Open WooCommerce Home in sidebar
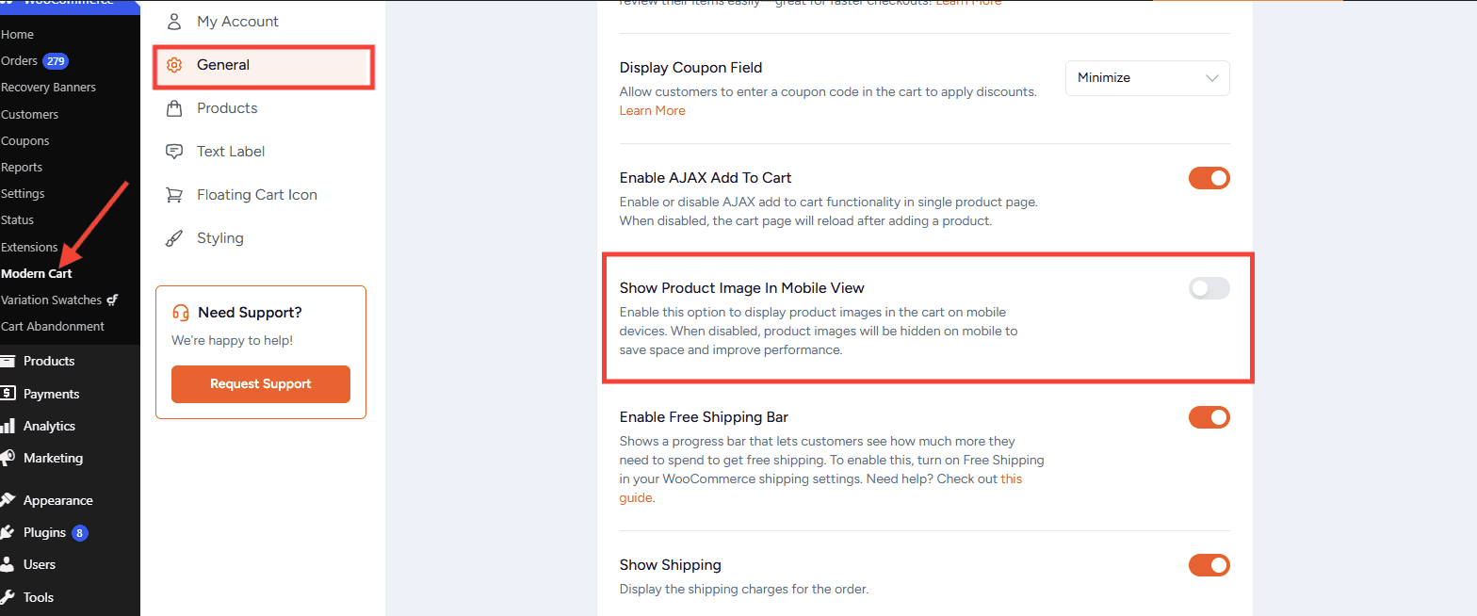Screen dimensions: 1477x616 coord(17,35)
